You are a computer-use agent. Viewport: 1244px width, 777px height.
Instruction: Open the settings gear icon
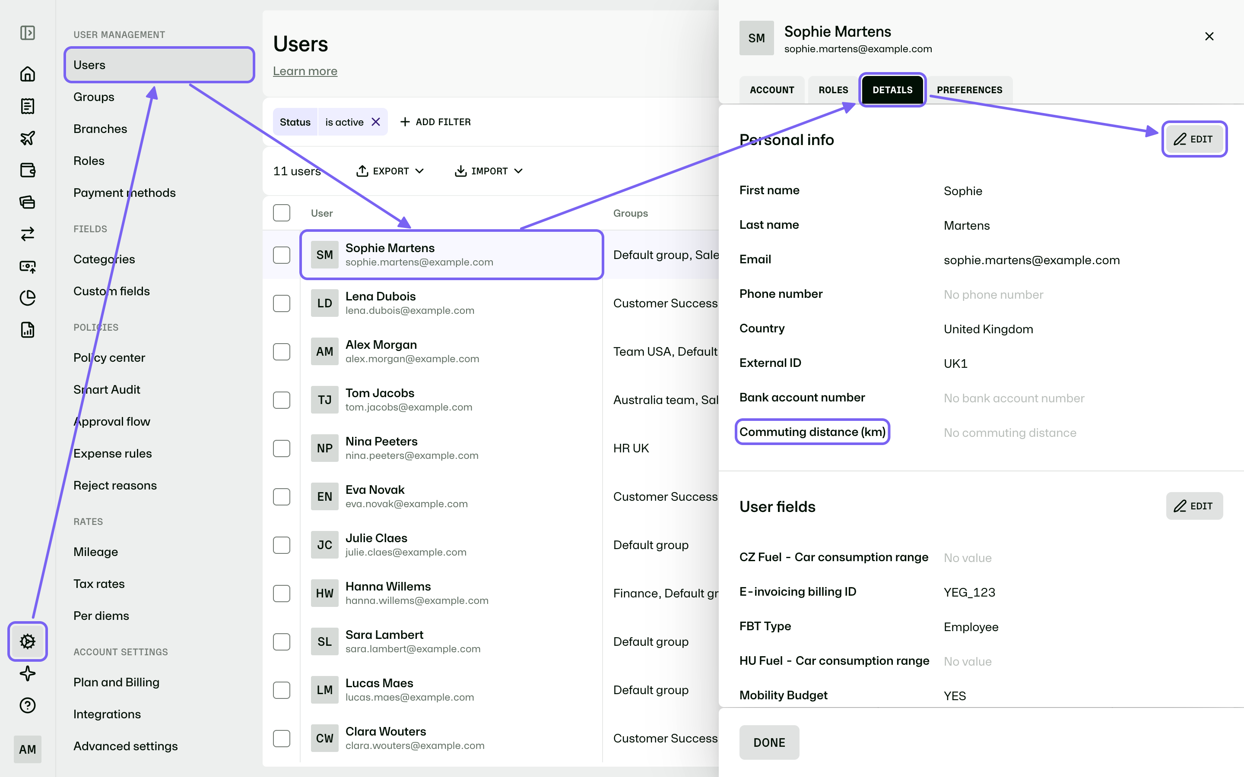click(x=27, y=641)
